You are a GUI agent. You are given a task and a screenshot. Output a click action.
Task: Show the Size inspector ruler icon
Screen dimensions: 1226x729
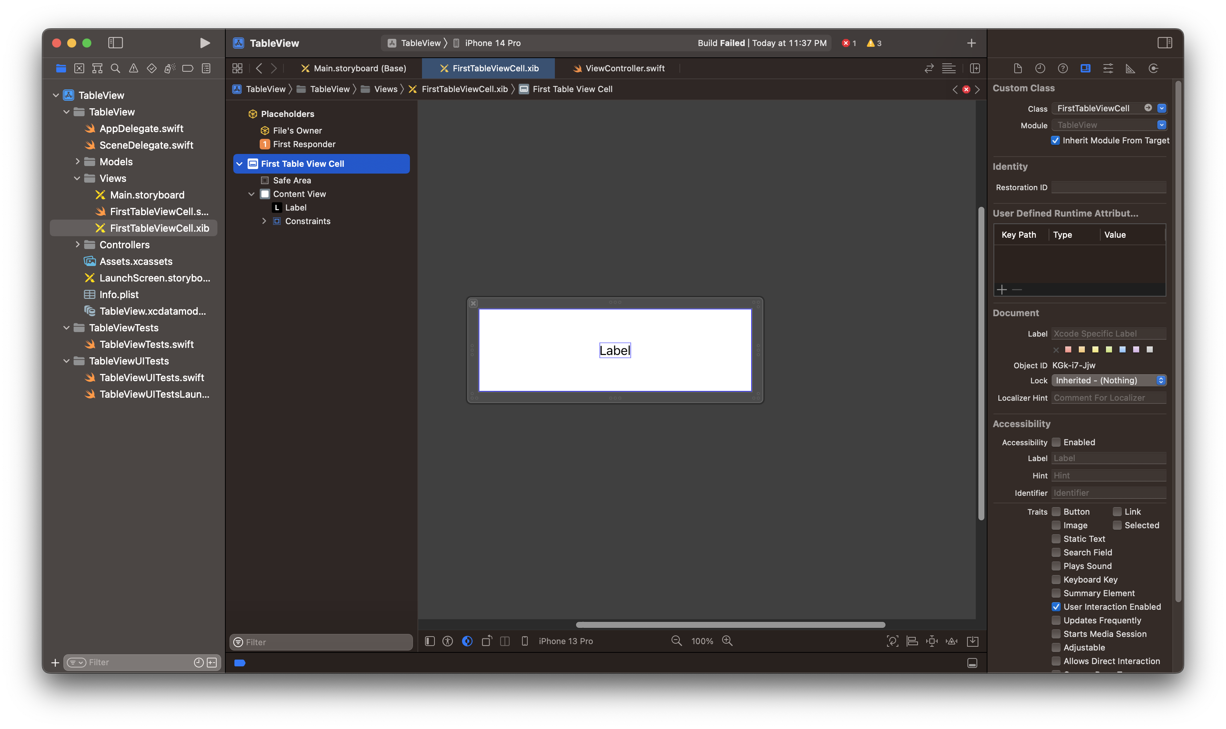1130,68
